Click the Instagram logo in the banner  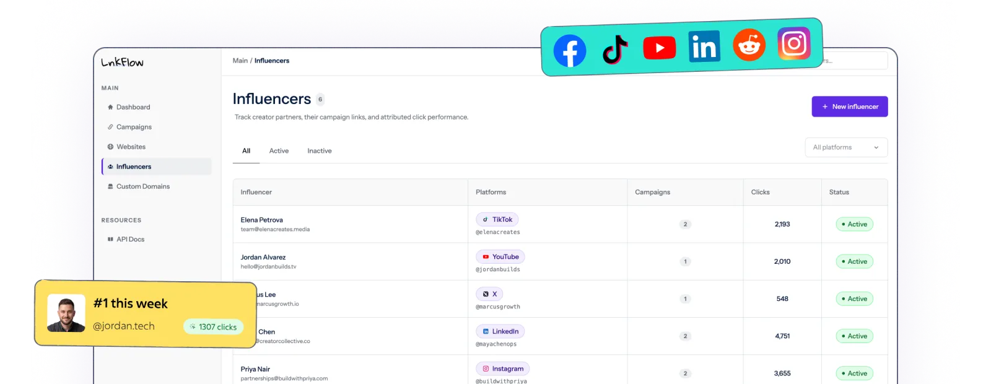(x=794, y=43)
